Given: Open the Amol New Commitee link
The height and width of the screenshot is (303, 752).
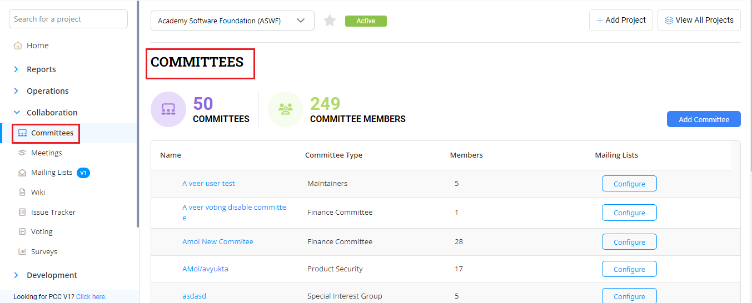Looking at the screenshot, I should [x=218, y=242].
